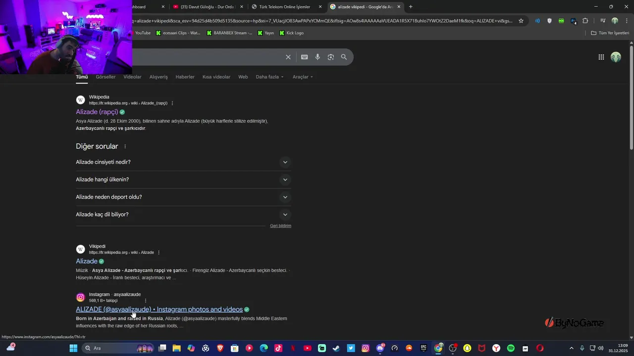Start a voice search with the microphone
Screen dimensions: 634x356
click(317, 57)
